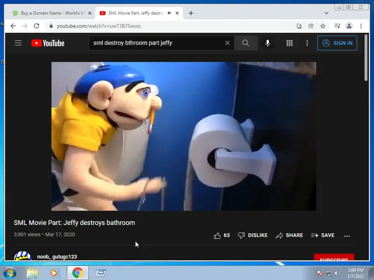Open system volume tray icon
Viewport: 374px width, 280px height.
337,273
